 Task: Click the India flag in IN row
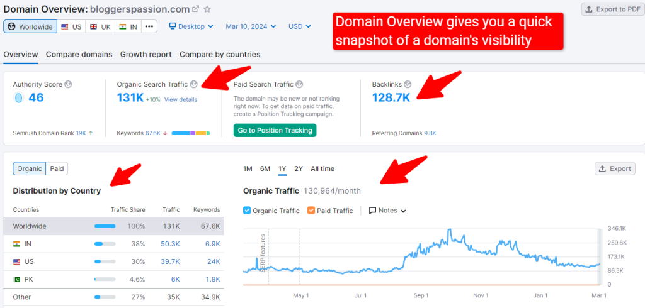pos(17,244)
